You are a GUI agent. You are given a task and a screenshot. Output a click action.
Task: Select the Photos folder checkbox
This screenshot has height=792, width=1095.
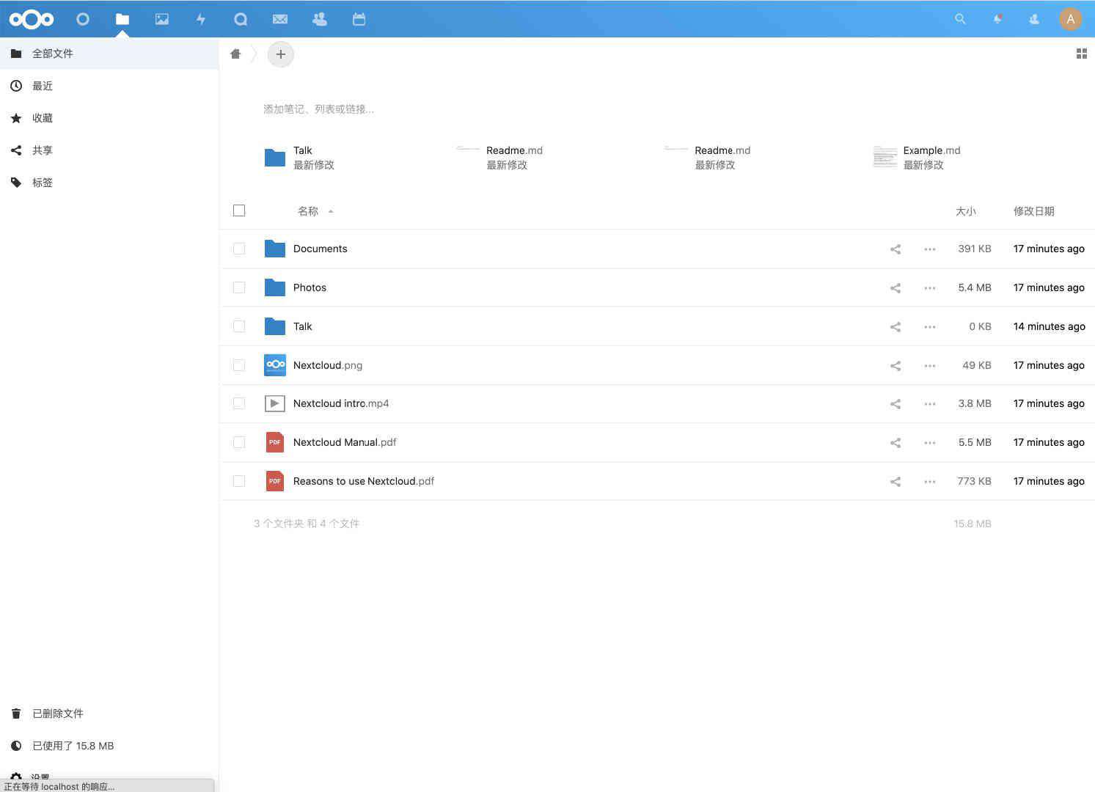point(239,287)
